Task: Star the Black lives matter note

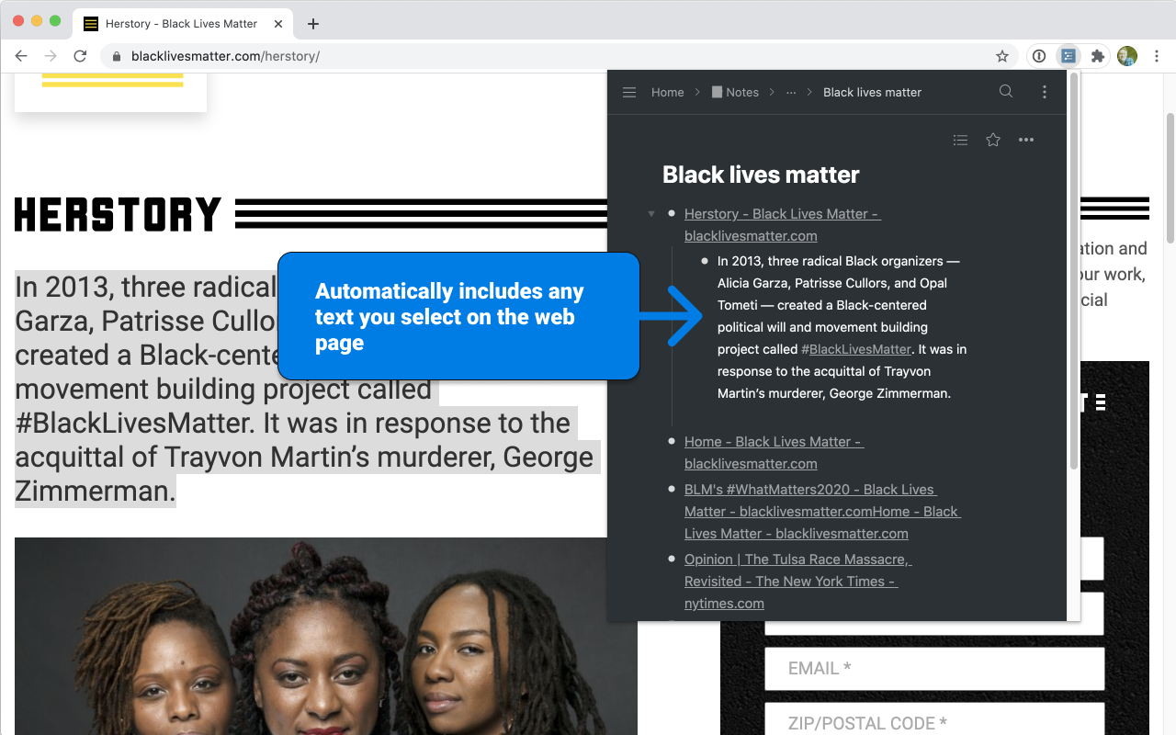Action: [993, 140]
